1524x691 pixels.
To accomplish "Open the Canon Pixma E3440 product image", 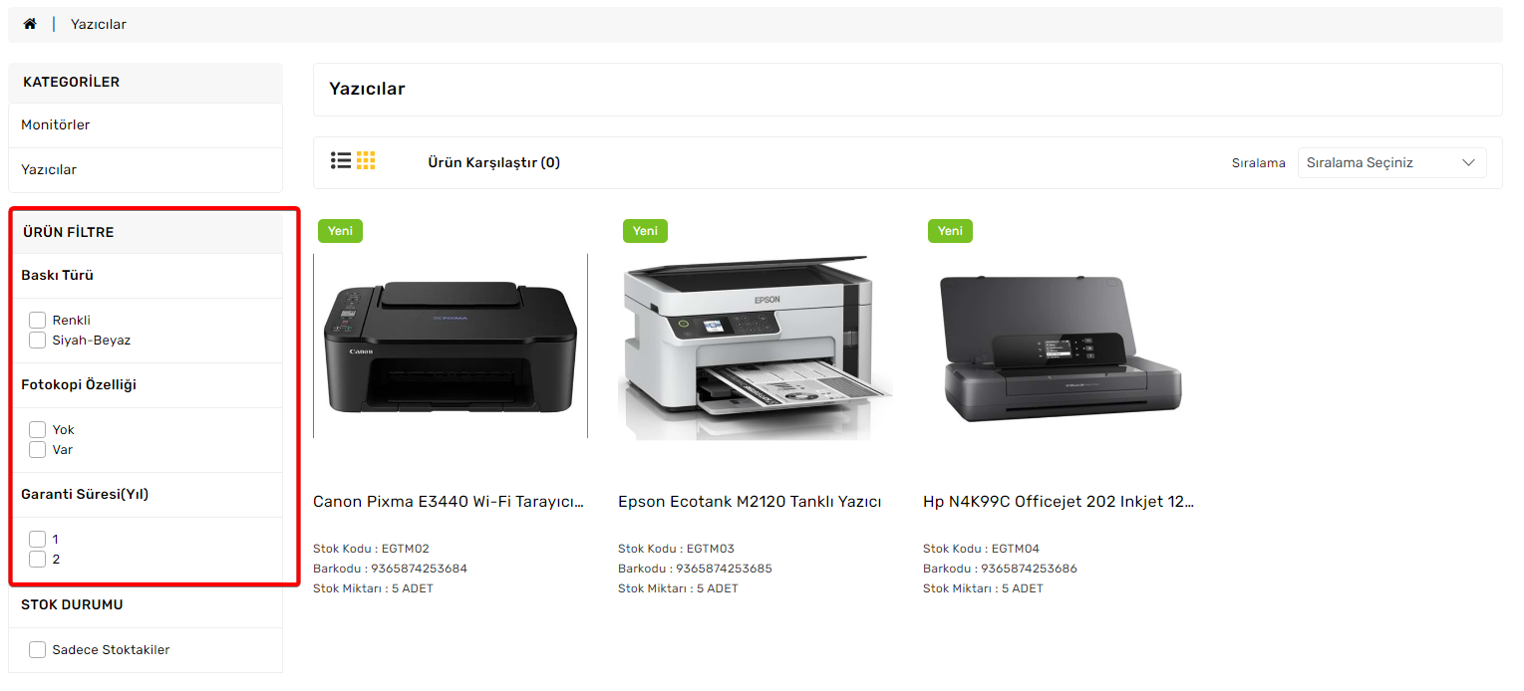I will (451, 345).
